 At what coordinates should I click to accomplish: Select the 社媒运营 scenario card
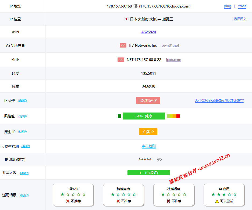174,195
